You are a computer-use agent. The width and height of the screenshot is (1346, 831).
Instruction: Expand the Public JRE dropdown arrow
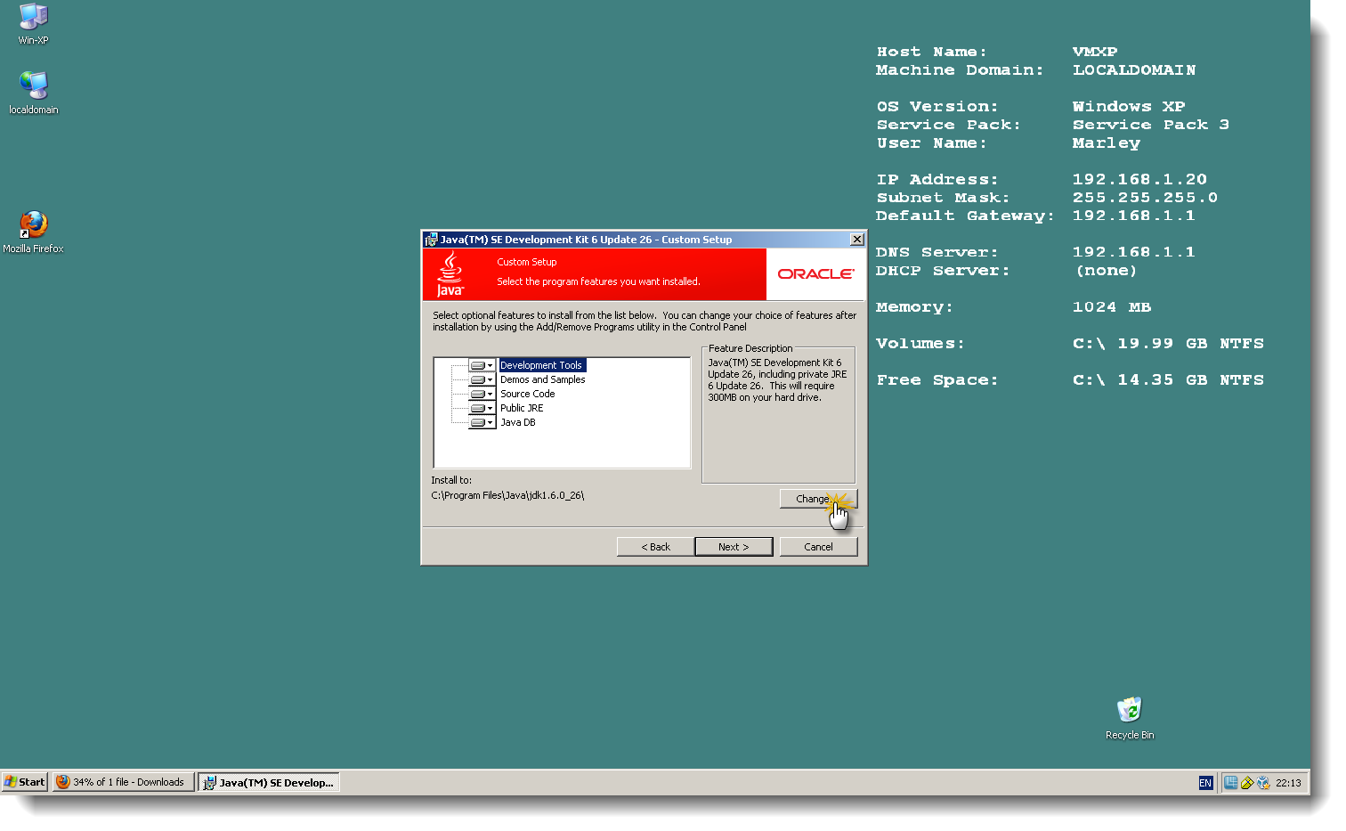(x=489, y=407)
